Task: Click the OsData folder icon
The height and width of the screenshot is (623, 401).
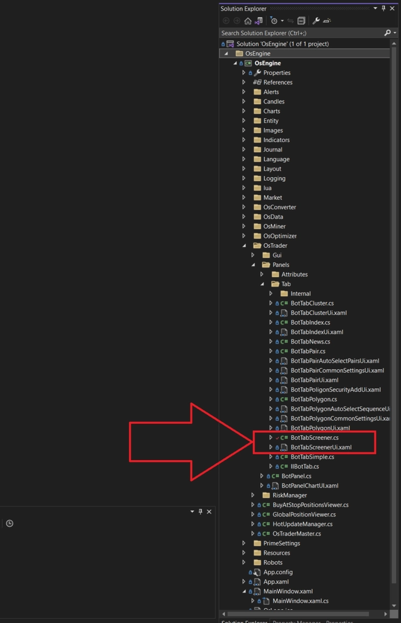Action: pos(258,217)
